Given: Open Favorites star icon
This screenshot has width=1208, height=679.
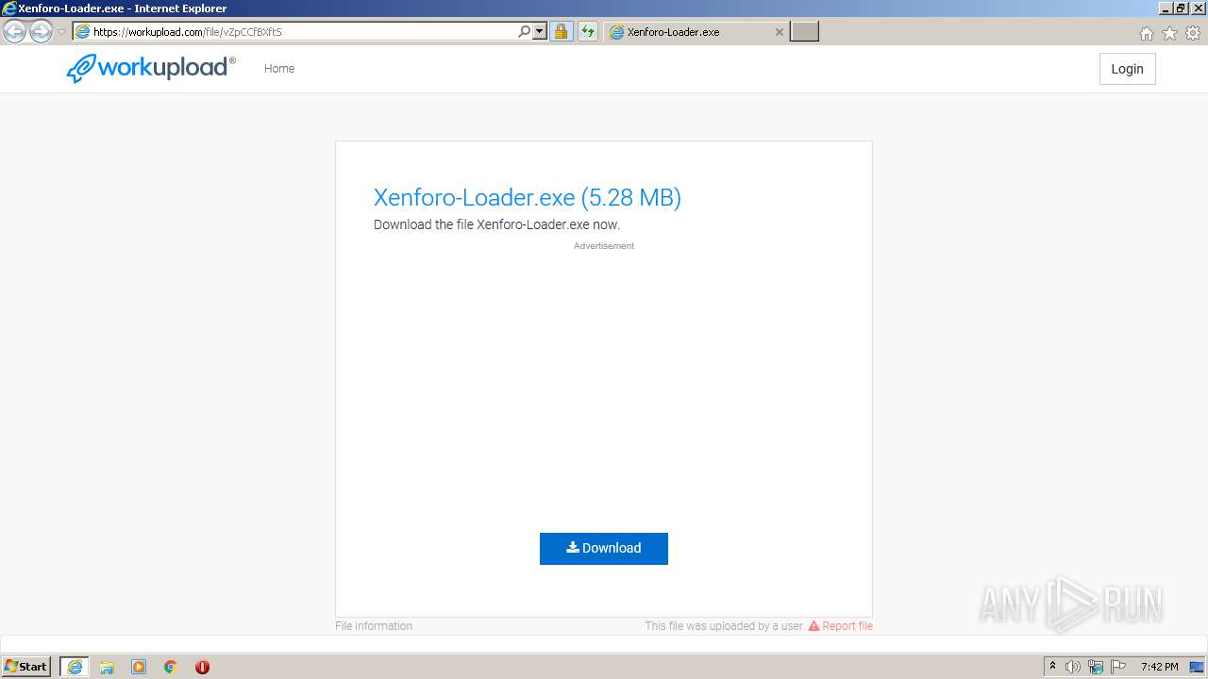Looking at the screenshot, I should click(x=1169, y=33).
